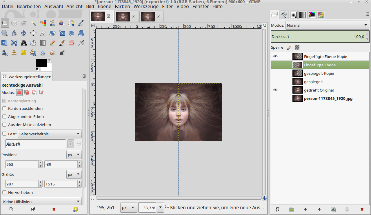Hide the gedreht Original layer
The image size is (371, 215).
point(275,90)
